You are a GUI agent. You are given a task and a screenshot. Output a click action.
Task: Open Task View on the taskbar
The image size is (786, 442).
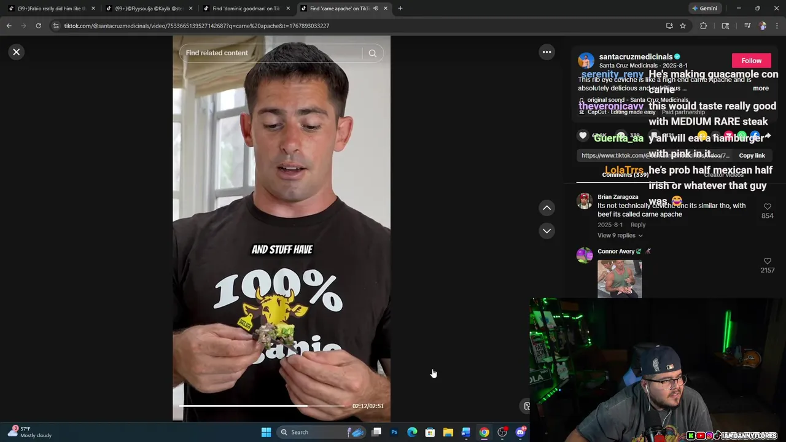pyautogui.click(x=376, y=432)
